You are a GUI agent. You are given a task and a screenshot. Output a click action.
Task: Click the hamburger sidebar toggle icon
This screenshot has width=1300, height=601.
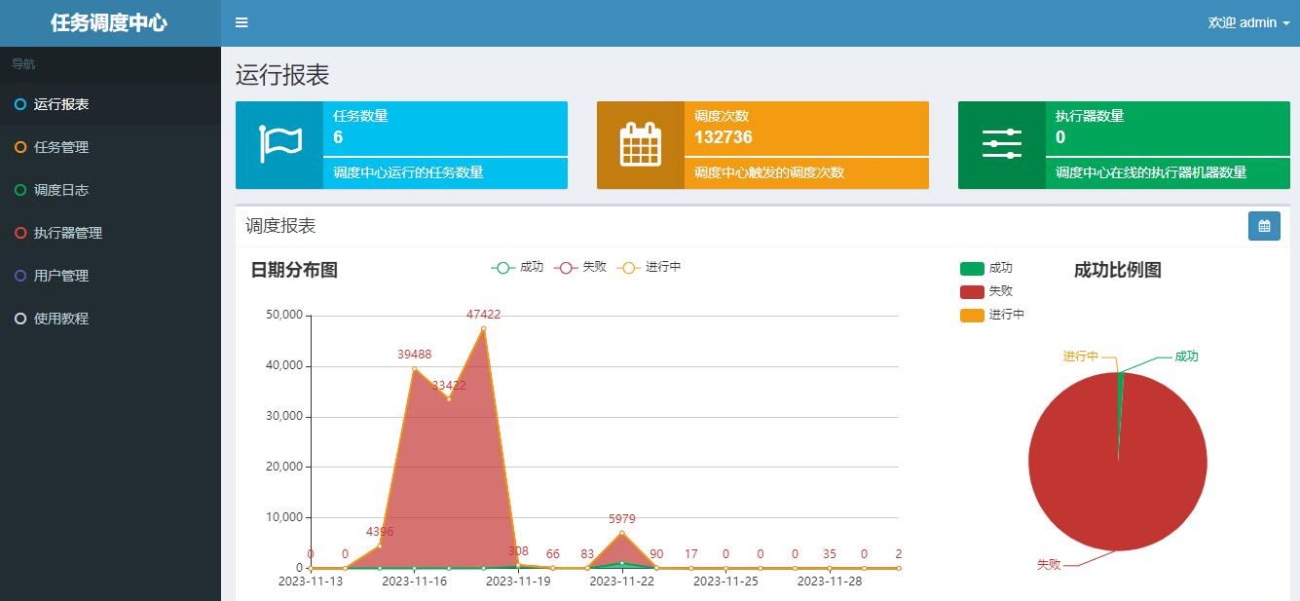coord(241,23)
